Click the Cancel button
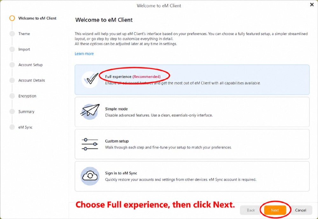 click(301, 210)
